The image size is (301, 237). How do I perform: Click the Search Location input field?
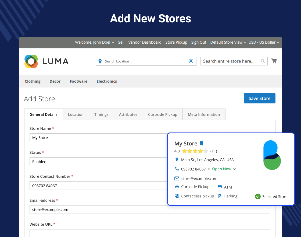pos(146,61)
